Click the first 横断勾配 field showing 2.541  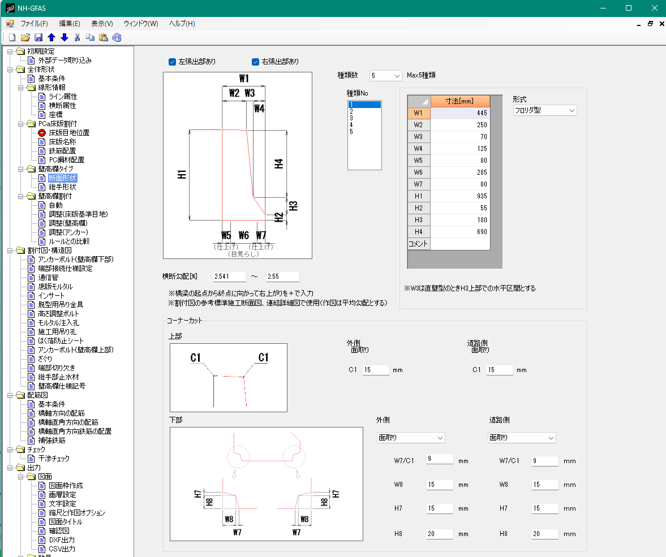point(229,277)
